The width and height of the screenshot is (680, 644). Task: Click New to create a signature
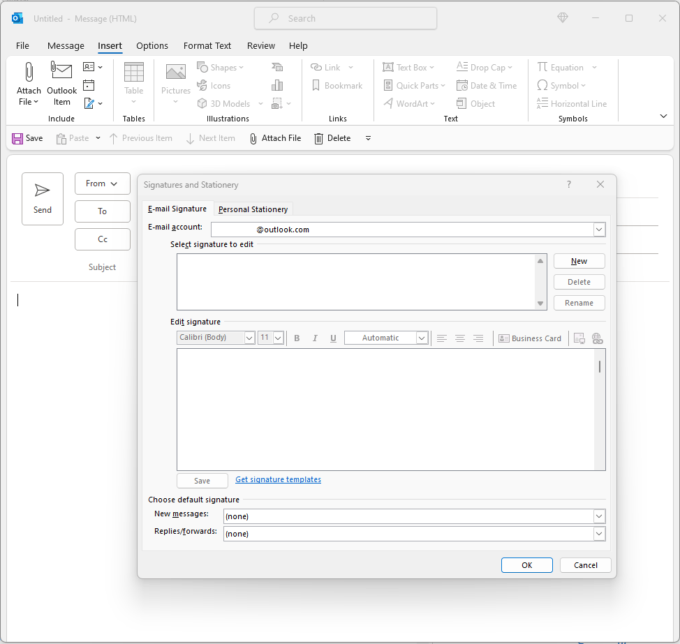point(579,261)
